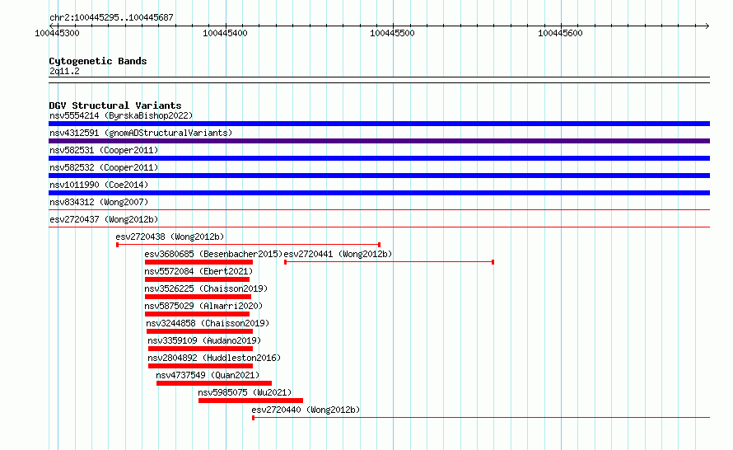Select the red bar under nsv2804892
The image size is (733, 450).
(x=201, y=366)
